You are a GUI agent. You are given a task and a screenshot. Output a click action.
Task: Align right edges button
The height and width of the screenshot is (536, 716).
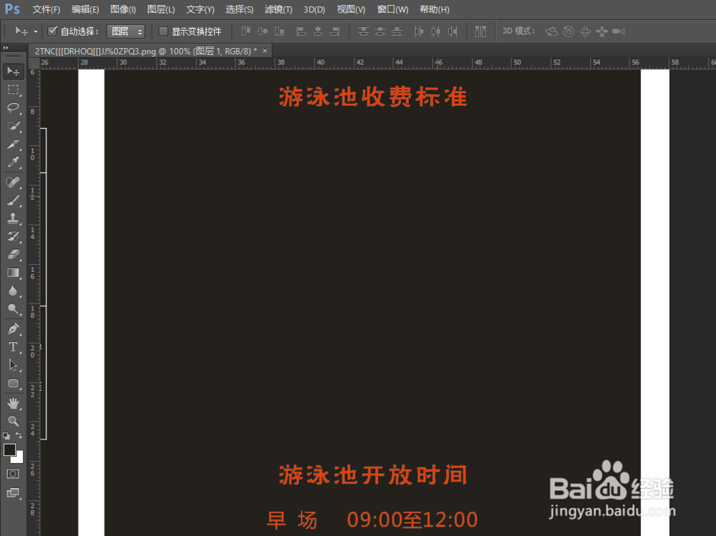334,31
